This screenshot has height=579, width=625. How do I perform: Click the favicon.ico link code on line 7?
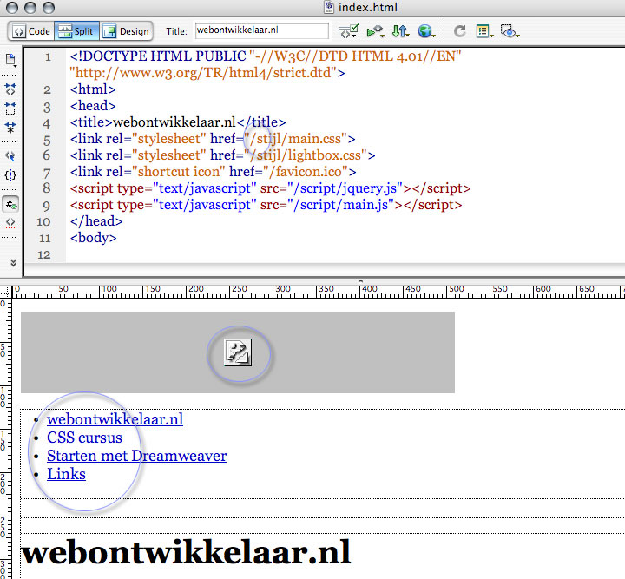(213, 172)
